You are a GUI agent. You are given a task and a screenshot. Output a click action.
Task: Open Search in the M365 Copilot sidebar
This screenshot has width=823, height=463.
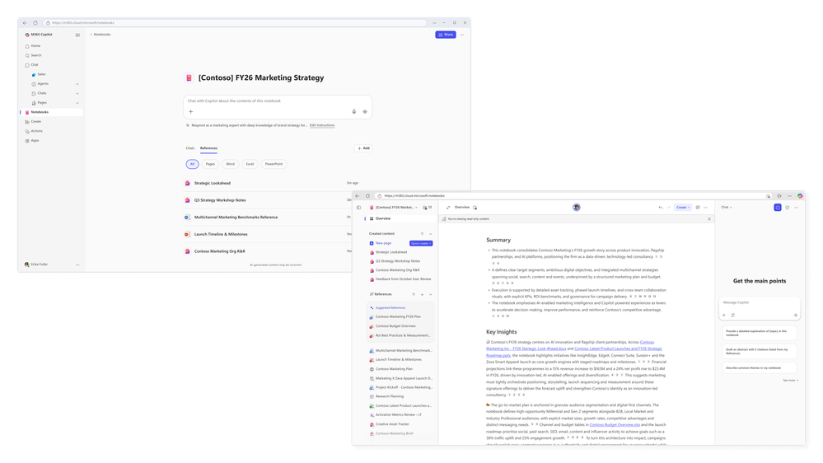coord(35,55)
